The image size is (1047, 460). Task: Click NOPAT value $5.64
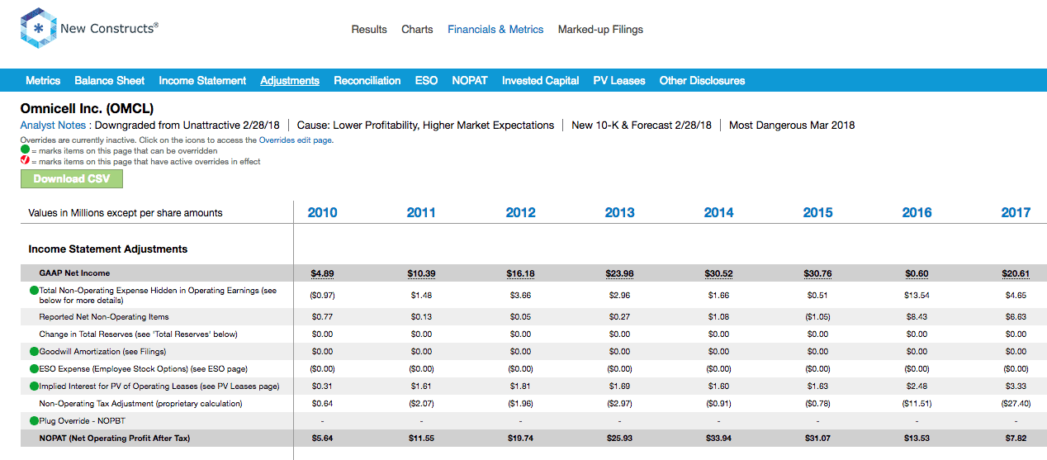pyautogui.click(x=322, y=439)
